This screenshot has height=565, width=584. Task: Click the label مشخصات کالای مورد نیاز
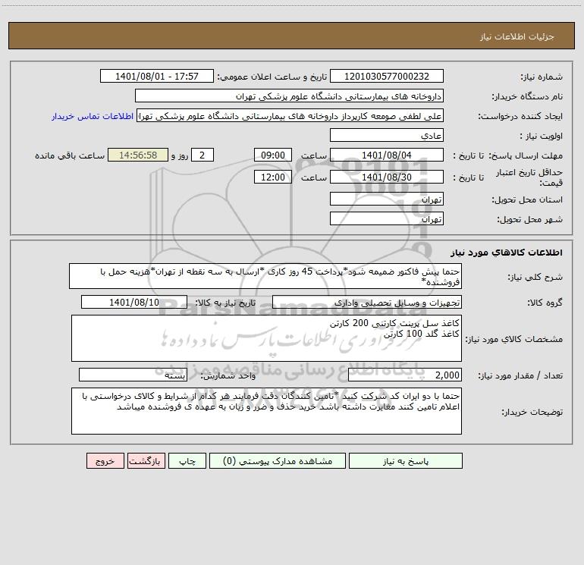click(513, 339)
